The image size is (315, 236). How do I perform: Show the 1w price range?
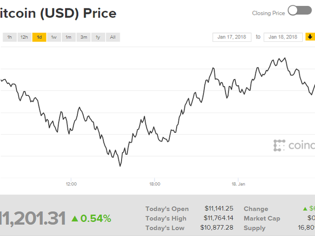pos(54,37)
